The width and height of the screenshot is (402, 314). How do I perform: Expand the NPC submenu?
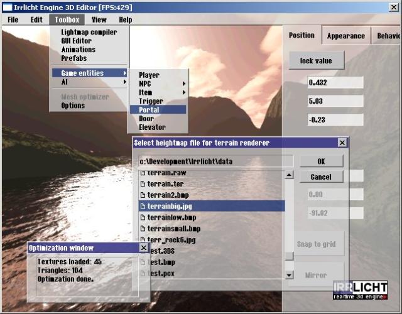tap(158, 84)
